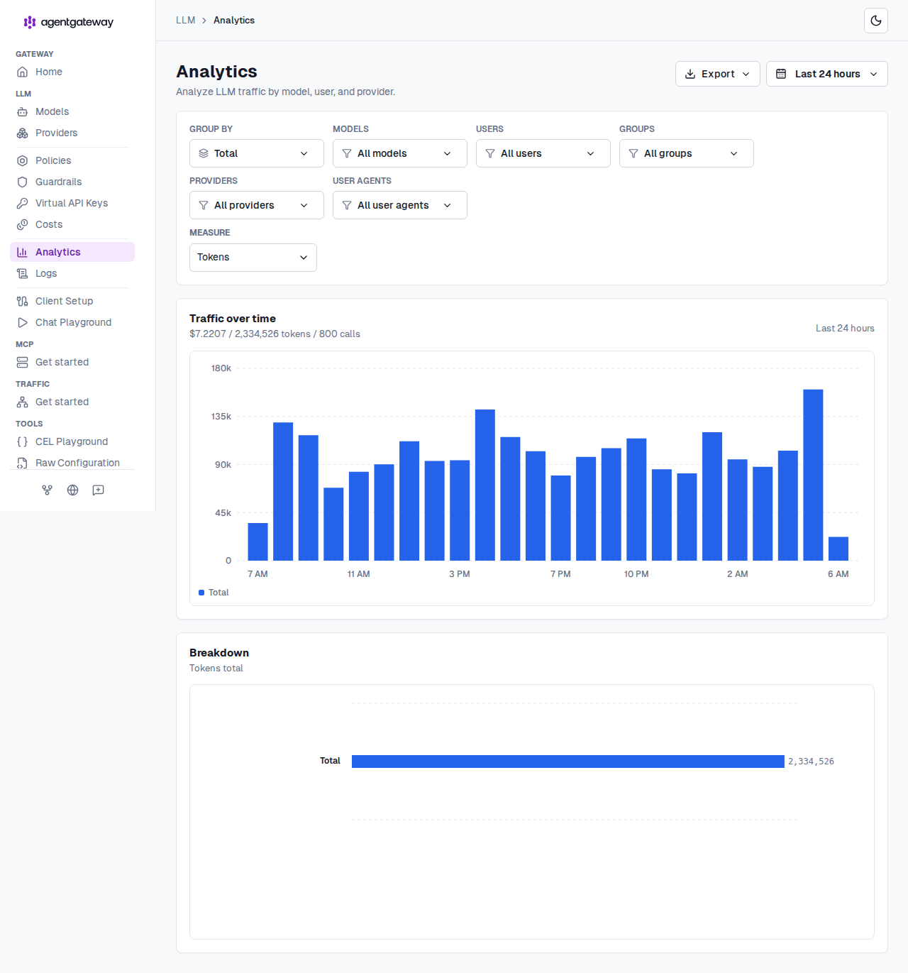Open the Group By Total dropdown
This screenshot has height=973, width=908.
257,153
